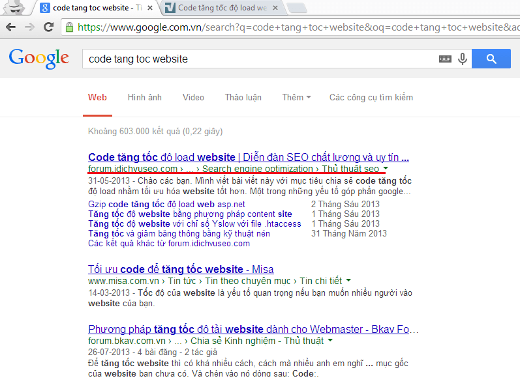Open a new tab with the new-tab button
Image resolution: width=520 pixels, height=387 pixels.
click(x=297, y=8)
